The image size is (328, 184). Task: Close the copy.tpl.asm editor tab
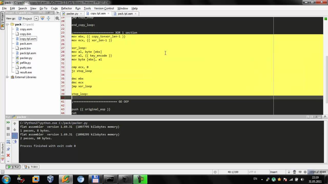click(108, 14)
